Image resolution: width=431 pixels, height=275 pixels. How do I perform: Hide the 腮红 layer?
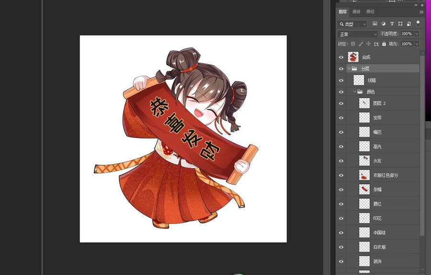(x=341, y=204)
